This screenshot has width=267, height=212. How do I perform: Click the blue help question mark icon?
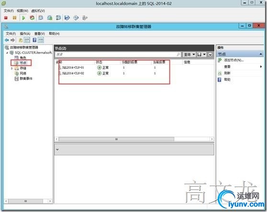coord(34,40)
